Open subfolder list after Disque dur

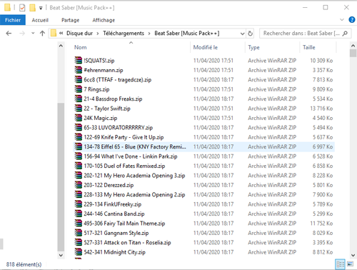pyautogui.click(x=98, y=34)
